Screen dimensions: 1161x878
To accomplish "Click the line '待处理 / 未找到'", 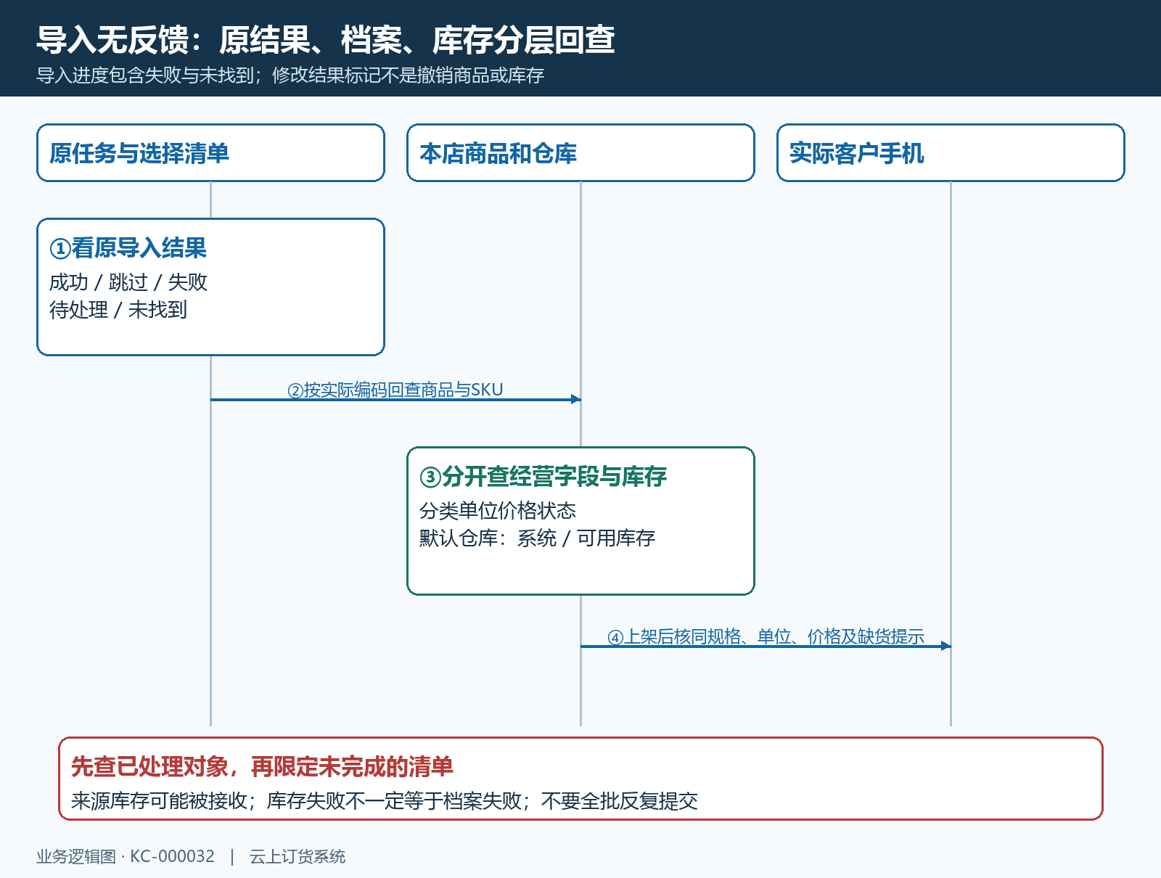I will click(x=118, y=310).
